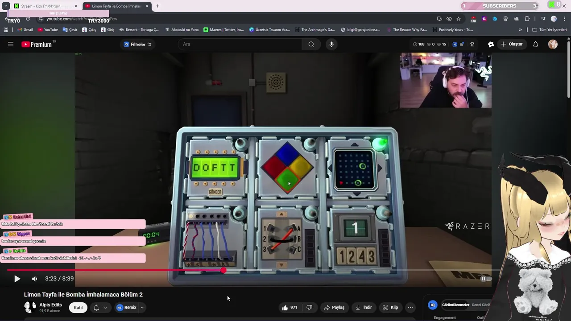Click the vidIQ panel logo icon
The image size is (571, 321).
(x=432, y=305)
